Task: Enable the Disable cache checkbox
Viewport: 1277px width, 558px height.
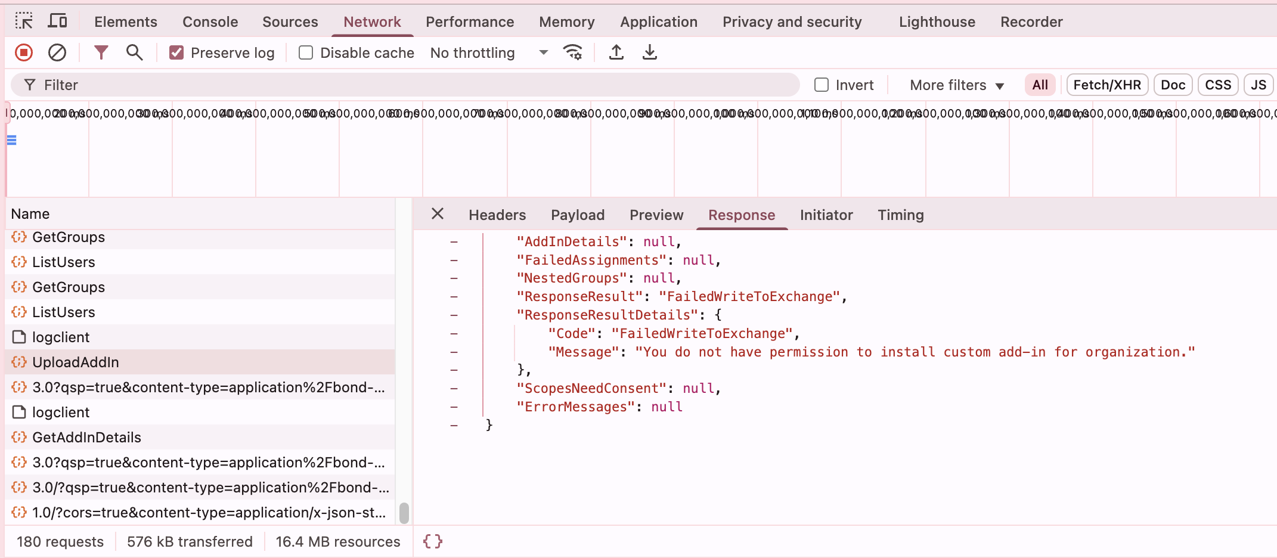Action: point(306,52)
